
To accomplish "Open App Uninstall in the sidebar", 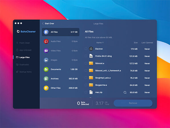I will [x=24, y=50].
